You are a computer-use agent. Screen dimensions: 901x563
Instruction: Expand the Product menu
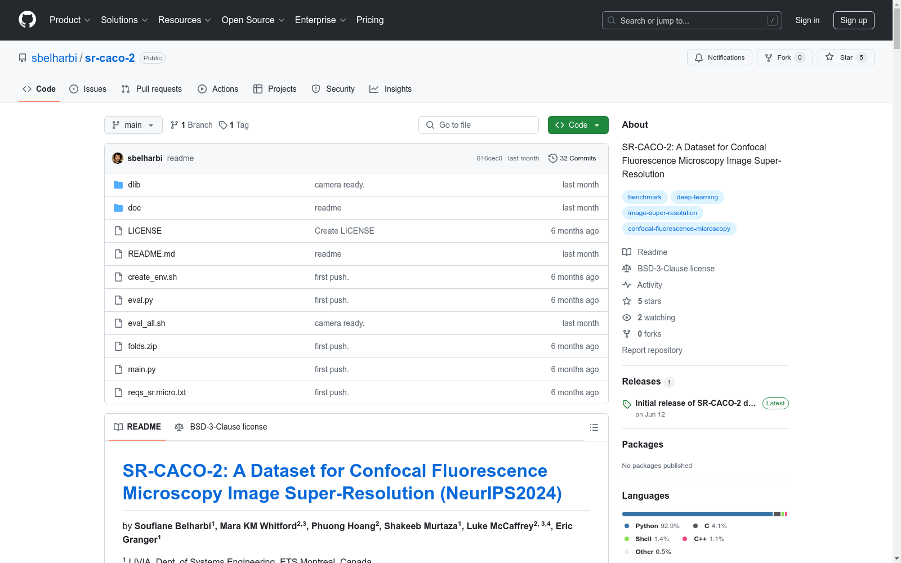[70, 20]
